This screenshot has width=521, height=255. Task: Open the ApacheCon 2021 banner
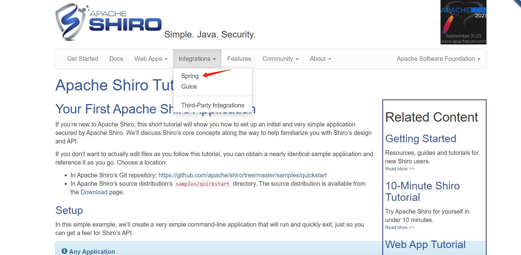click(x=463, y=22)
